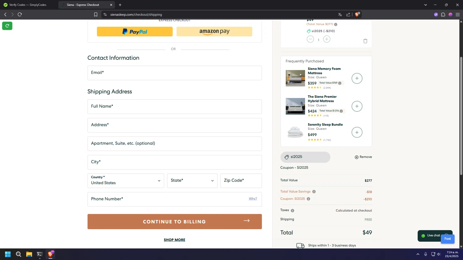Open terminal app from taskbar
The width and height of the screenshot is (463, 260).
40,254
